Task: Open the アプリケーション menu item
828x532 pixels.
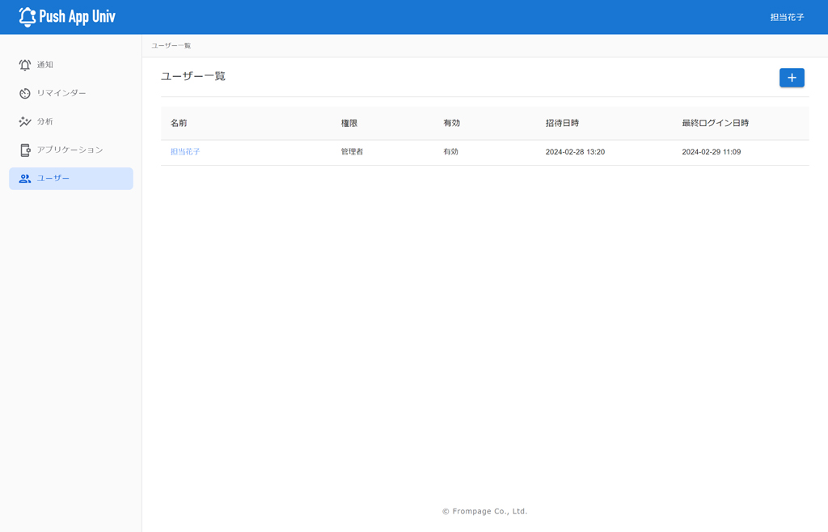Action: (71, 150)
